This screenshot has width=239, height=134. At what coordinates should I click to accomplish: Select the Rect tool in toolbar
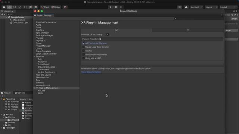[25, 7]
